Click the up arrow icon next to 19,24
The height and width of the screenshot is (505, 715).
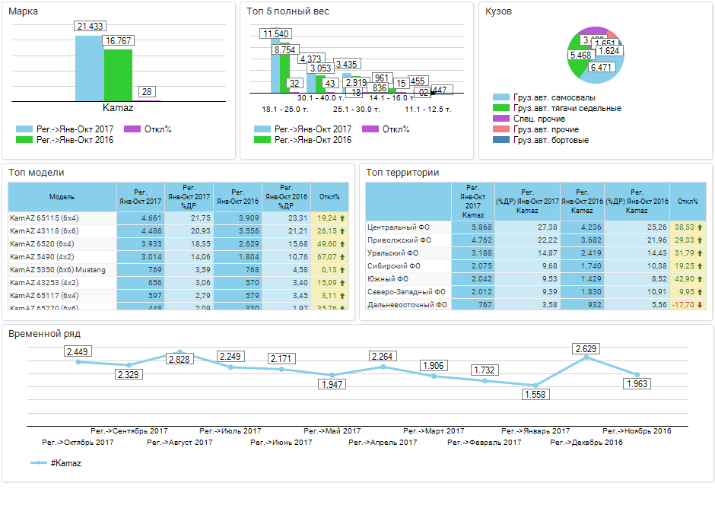pos(342,218)
